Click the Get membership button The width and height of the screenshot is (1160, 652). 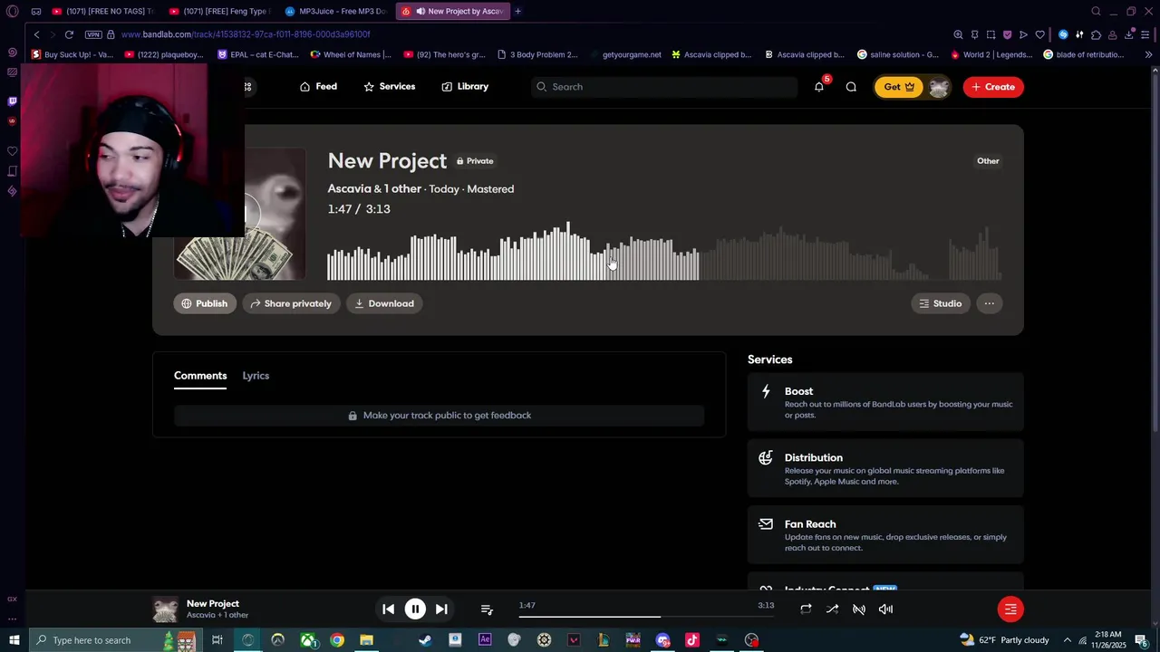[x=898, y=87]
